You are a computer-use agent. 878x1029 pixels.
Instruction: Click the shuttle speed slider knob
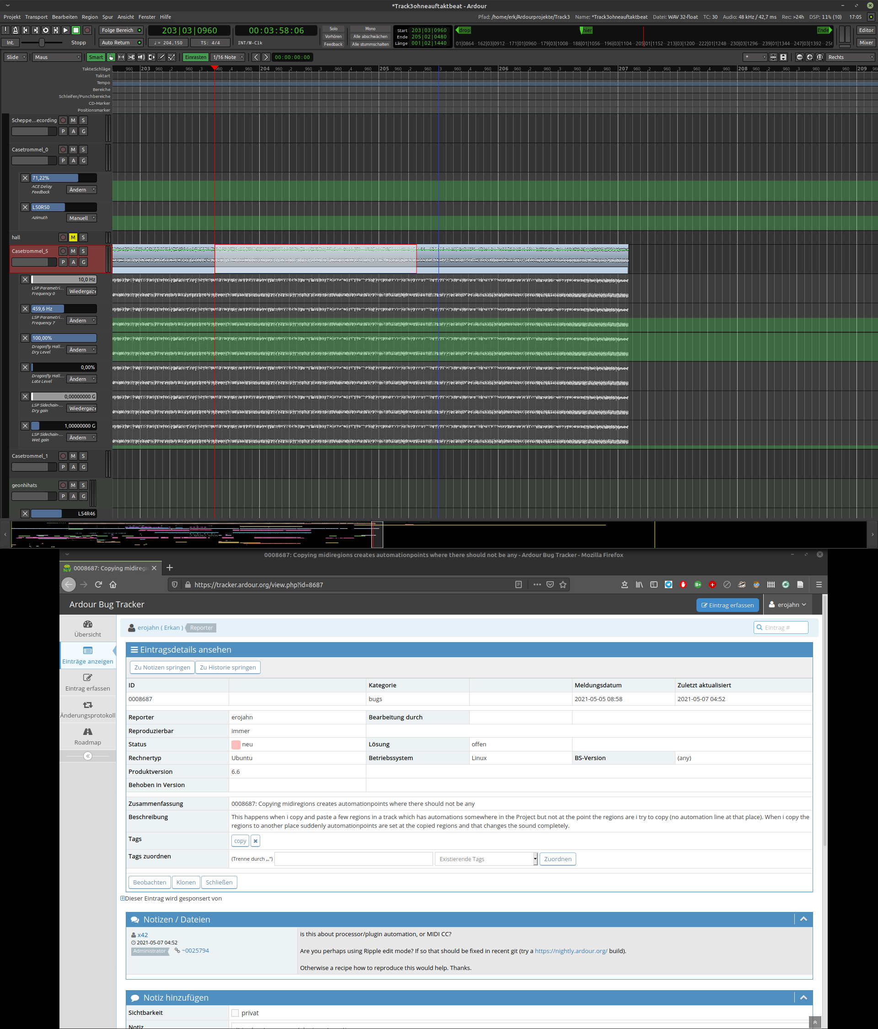tap(42, 43)
